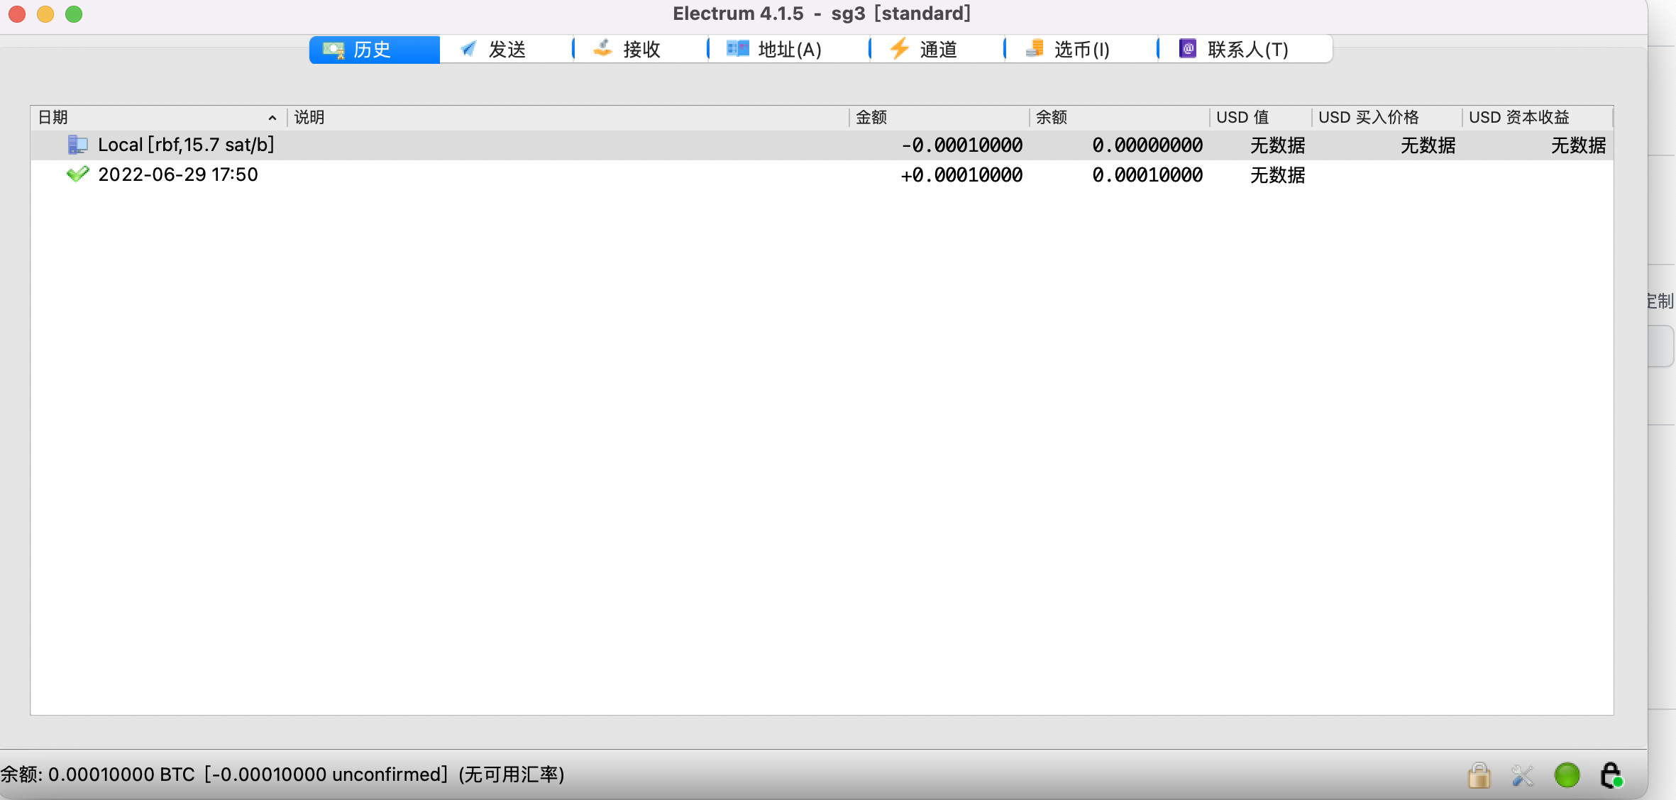Click the green confirmed checkmark icon
Image resolution: width=1676 pixels, height=800 pixels.
pos(77,174)
